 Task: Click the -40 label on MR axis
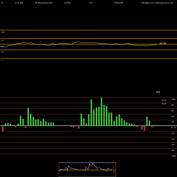click(x=173, y=139)
